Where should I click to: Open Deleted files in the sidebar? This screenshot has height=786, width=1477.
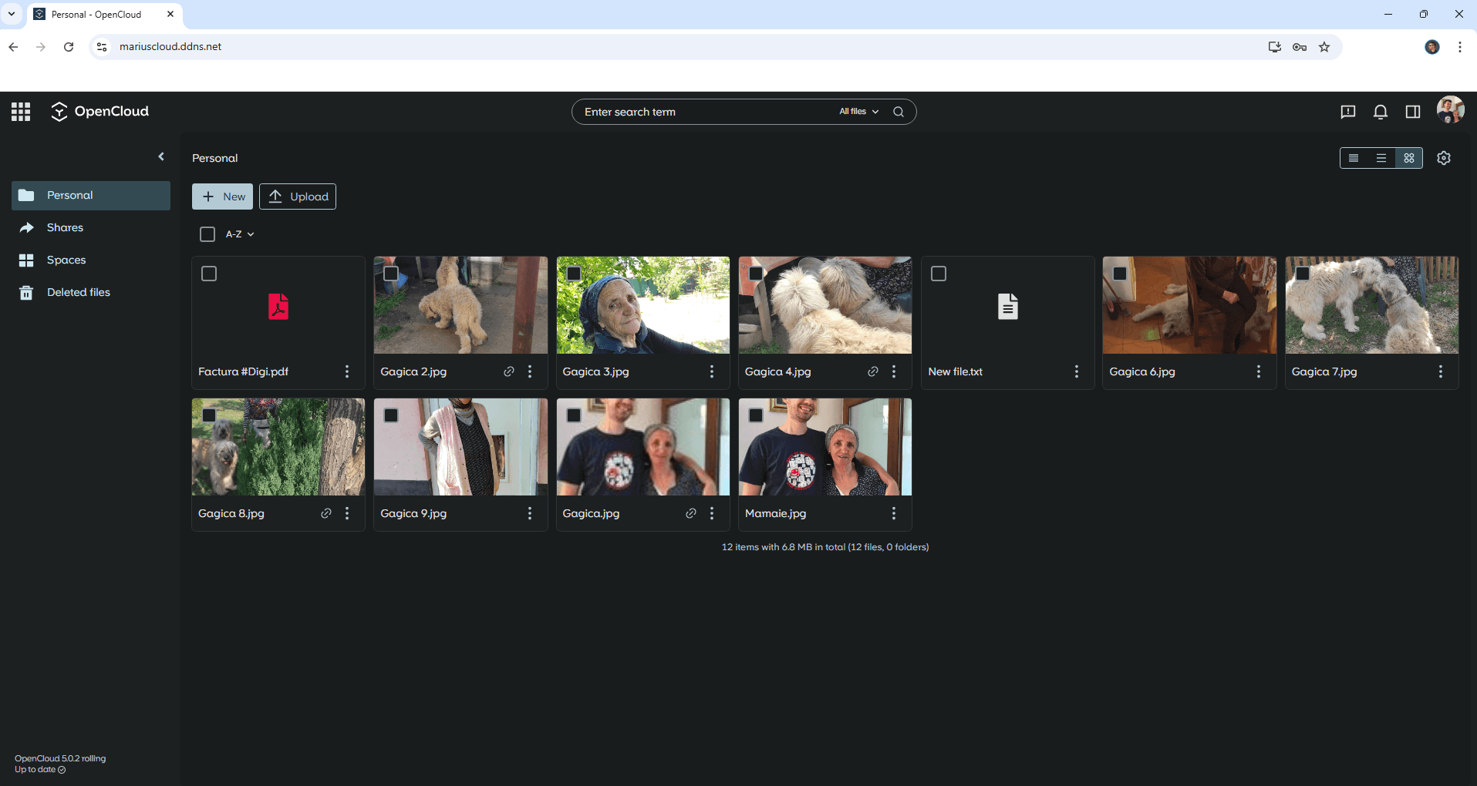(78, 292)
